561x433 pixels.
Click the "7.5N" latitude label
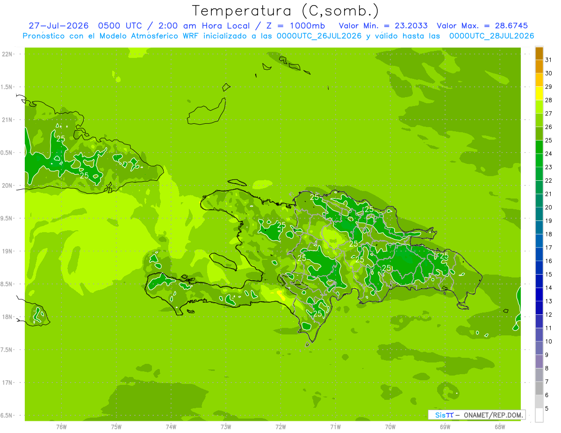pyautogui.click(x=7, y=349)
